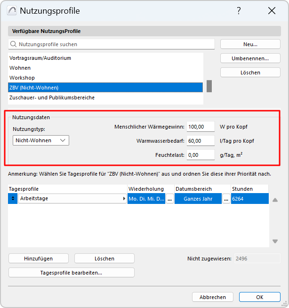Move day profile up with arrow icon
This screenshot has width=289, height=308.
(x=275, y=200)
